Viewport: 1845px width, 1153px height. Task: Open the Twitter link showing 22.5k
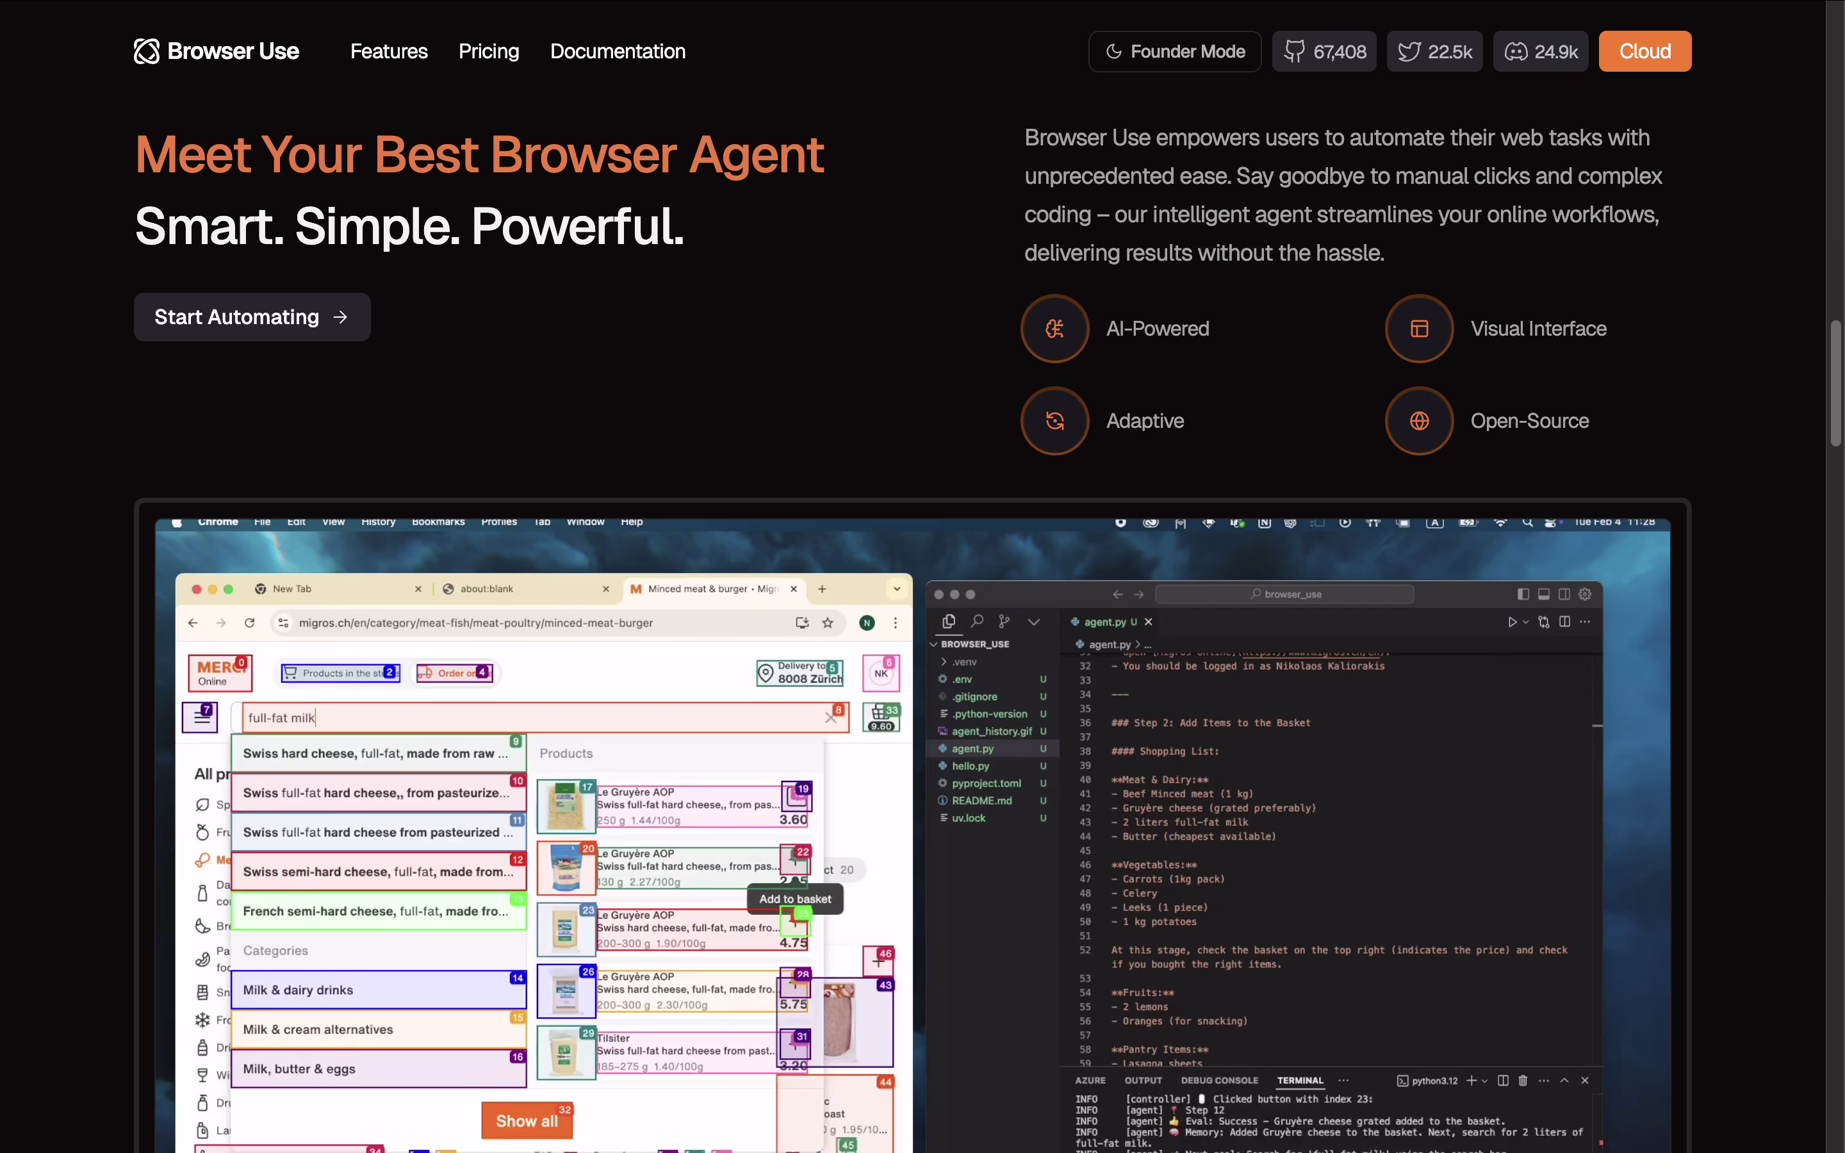(1434, 51)
